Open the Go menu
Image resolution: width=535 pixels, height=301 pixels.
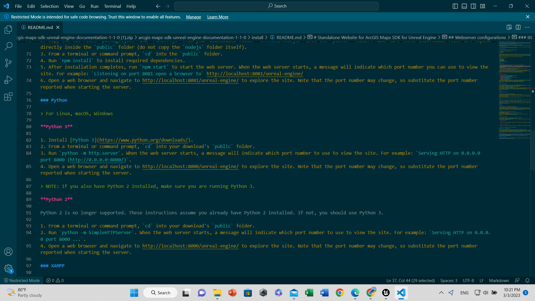(82, 6)
